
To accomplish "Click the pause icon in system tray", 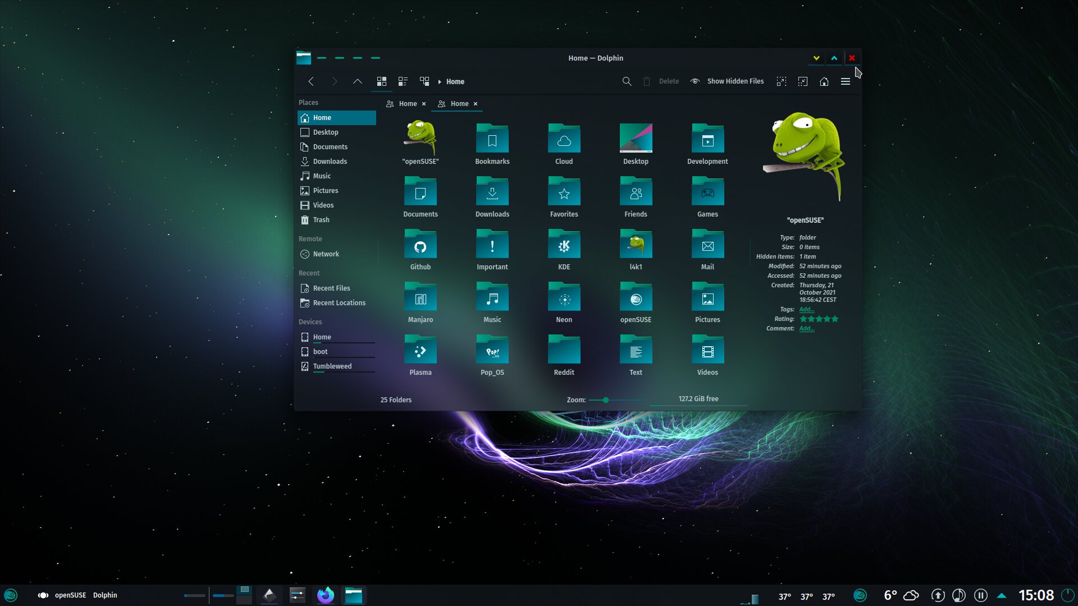I will (980, 595).
